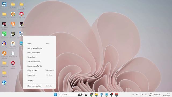Click the folder below Avast Free Antivirus

click(x=4, y=63)
